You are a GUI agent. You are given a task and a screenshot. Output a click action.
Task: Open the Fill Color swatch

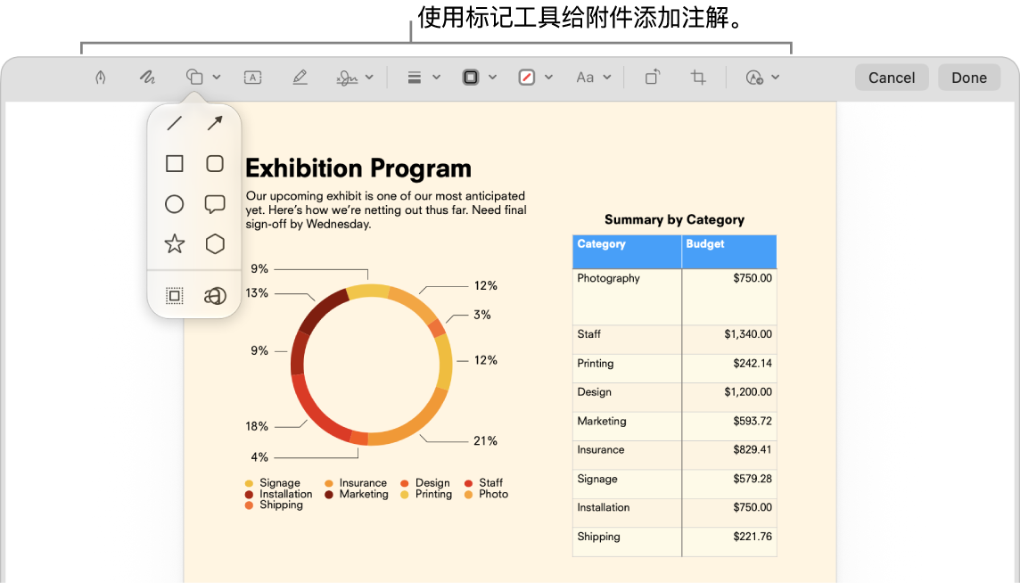point(527,78)
